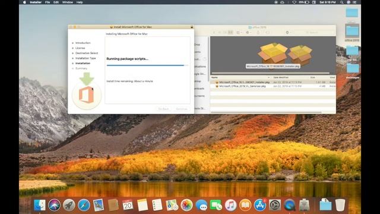
Task: Select the Installation Type step
Action: [85, 58]
